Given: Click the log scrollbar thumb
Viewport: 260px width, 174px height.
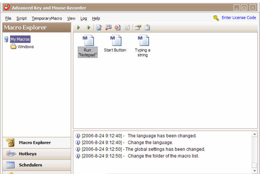Looking at the screenshot, I should point(255,165).
